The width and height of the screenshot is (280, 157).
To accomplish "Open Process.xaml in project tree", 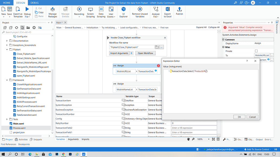I will [19, 128].
